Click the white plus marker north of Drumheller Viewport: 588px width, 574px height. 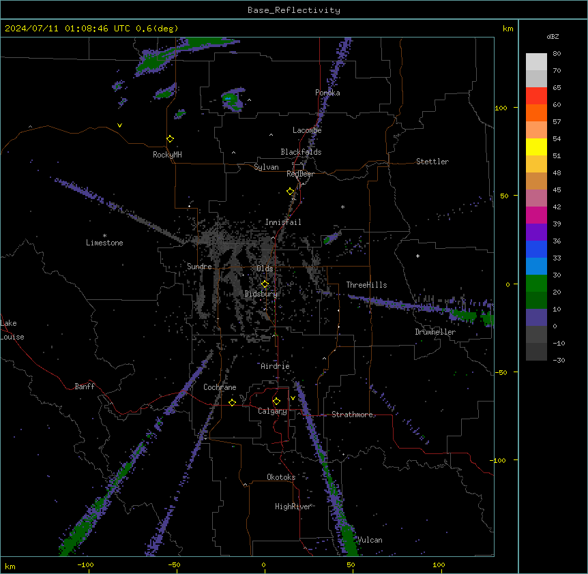coord(417,256)
